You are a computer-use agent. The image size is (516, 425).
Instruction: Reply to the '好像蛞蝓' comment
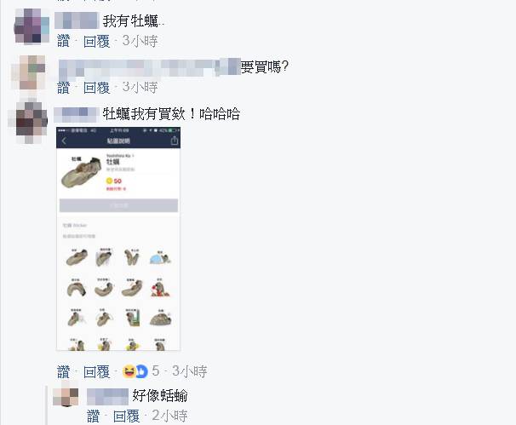(x=126, y=416)
